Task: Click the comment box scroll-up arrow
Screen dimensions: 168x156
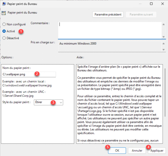Action: click(164, 24)
